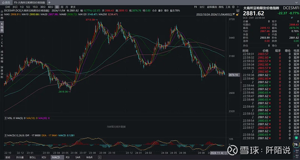Open the 成交明细 side panel
The image size is (300, 160).
click(2, 56)
